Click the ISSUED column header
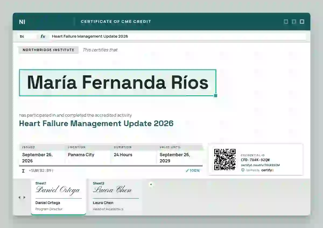Screen dimensions: 323x228 pyautogui.click(x=29, y=147)
